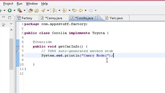Click the @Override annotation
165x93 pixels.
[42, 42]
